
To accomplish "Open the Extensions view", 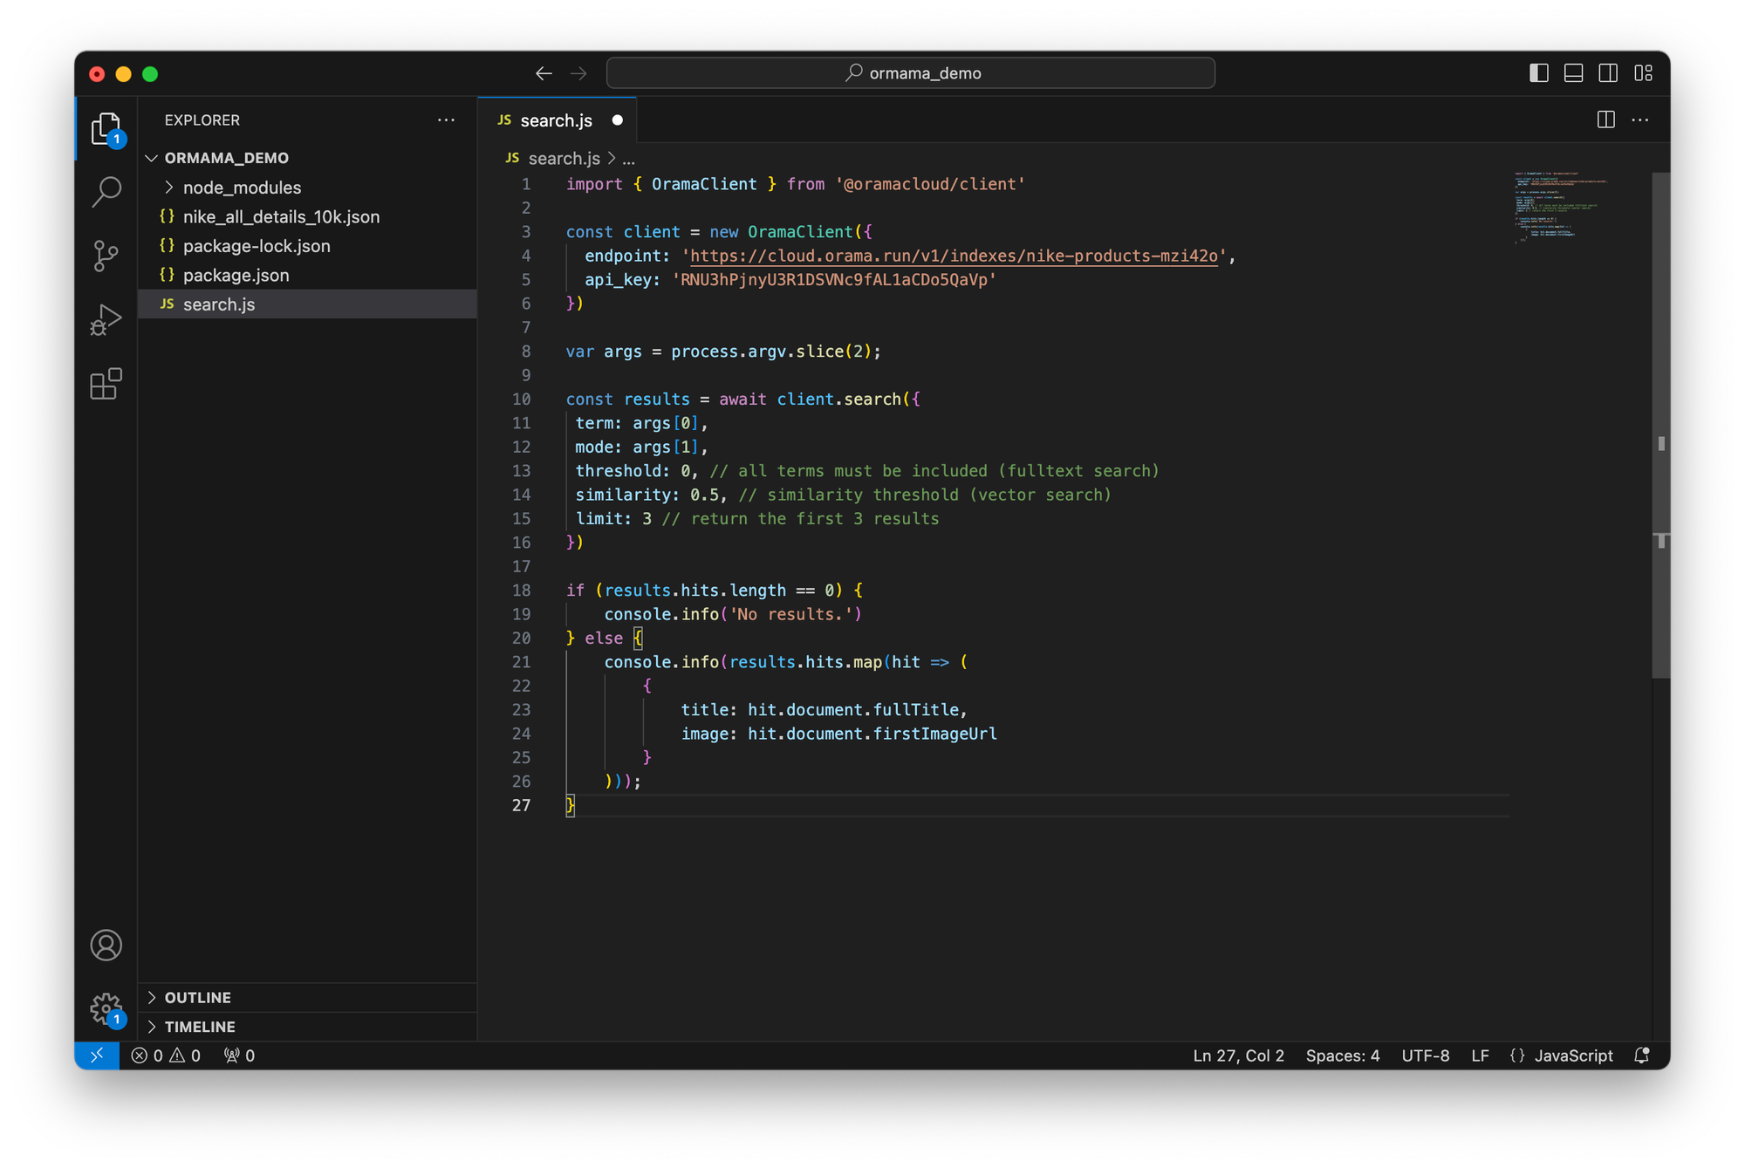I will (106, 384).
